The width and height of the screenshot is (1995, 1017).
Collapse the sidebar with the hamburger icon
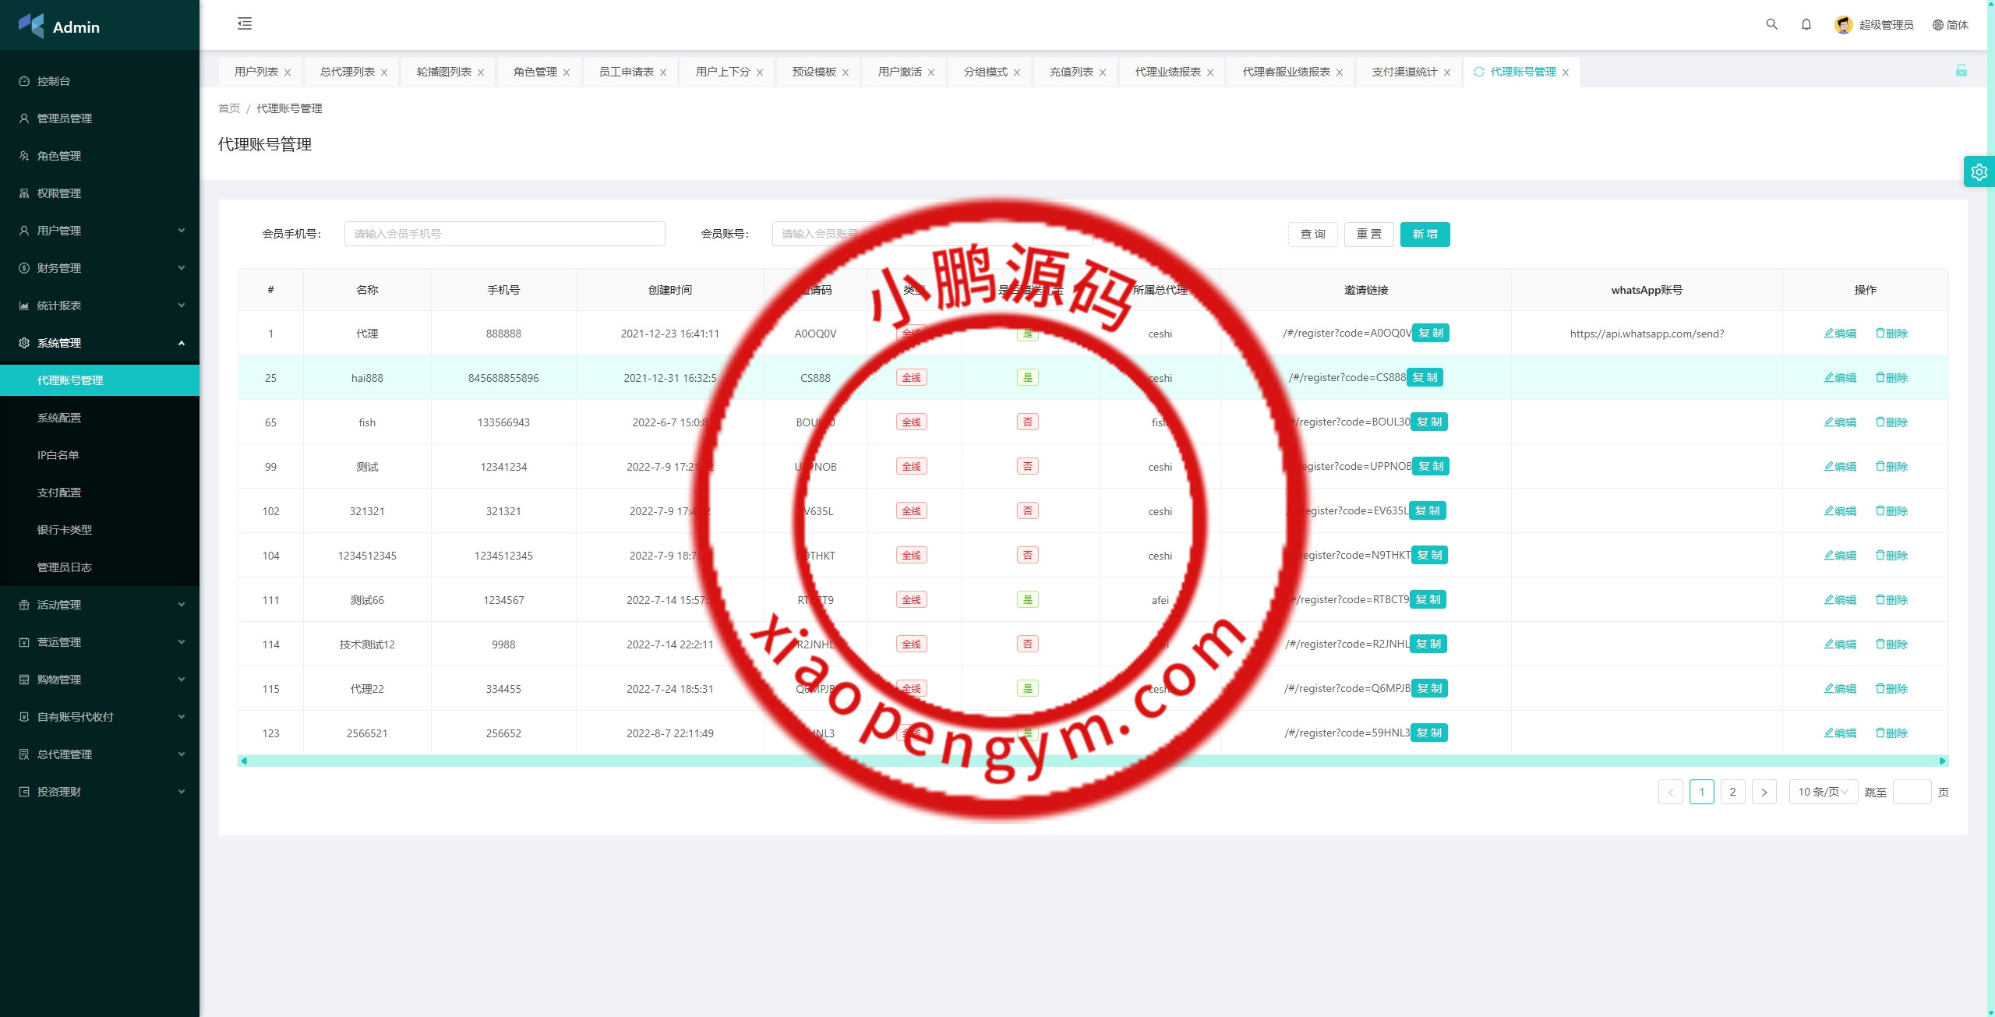tap(245, 23)
